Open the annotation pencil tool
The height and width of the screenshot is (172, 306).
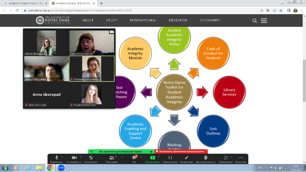click(187, 158)
